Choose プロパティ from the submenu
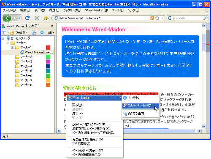Viewport: 211px width, 159px height. pos(141,98)
